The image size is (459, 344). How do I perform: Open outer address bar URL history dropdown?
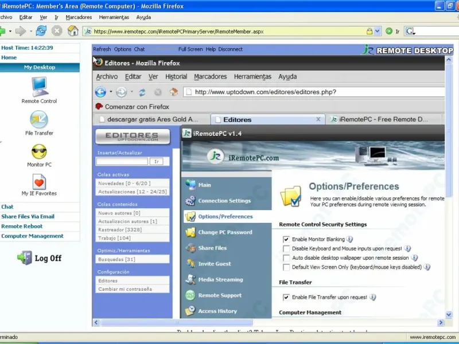click(378, 31)
